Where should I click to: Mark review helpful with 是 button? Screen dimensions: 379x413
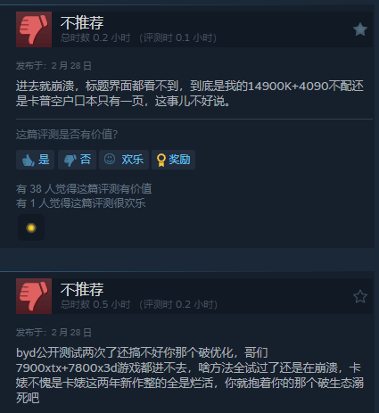pyautogui.click(x=36, y=160)
